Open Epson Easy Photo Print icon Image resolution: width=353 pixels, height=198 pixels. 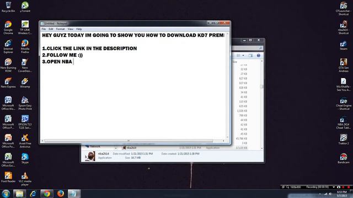[x=25, y=103]
